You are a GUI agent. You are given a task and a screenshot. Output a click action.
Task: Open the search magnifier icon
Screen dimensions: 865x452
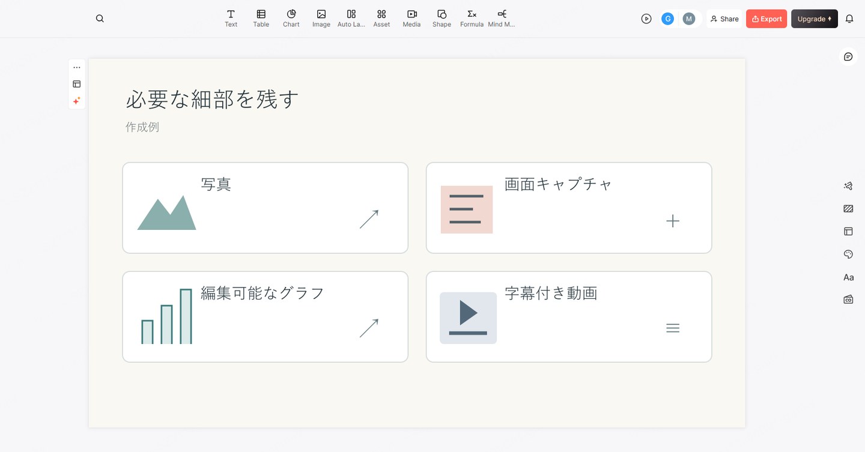[100, 19]
